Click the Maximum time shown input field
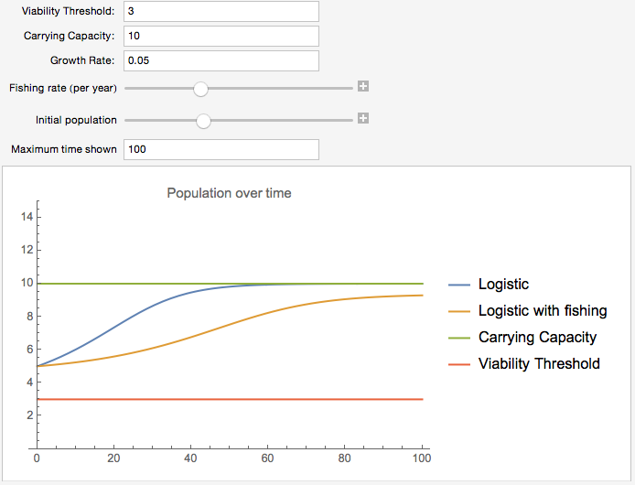The width and height of the screenshot is (635, 485). coord(221,149)
